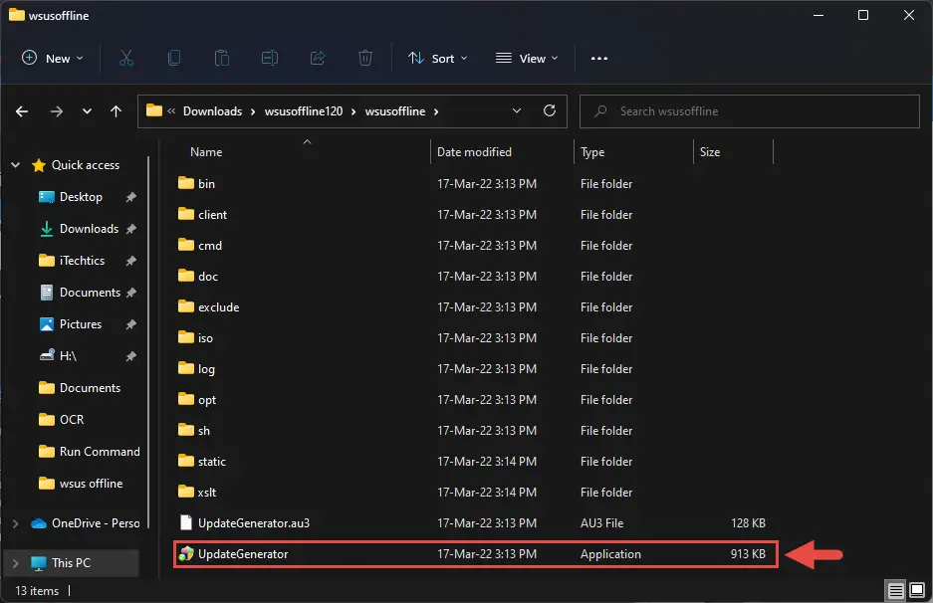Open Desktop in Quick access
Screen dimensions: 933x603
click(x=81, y=197)
